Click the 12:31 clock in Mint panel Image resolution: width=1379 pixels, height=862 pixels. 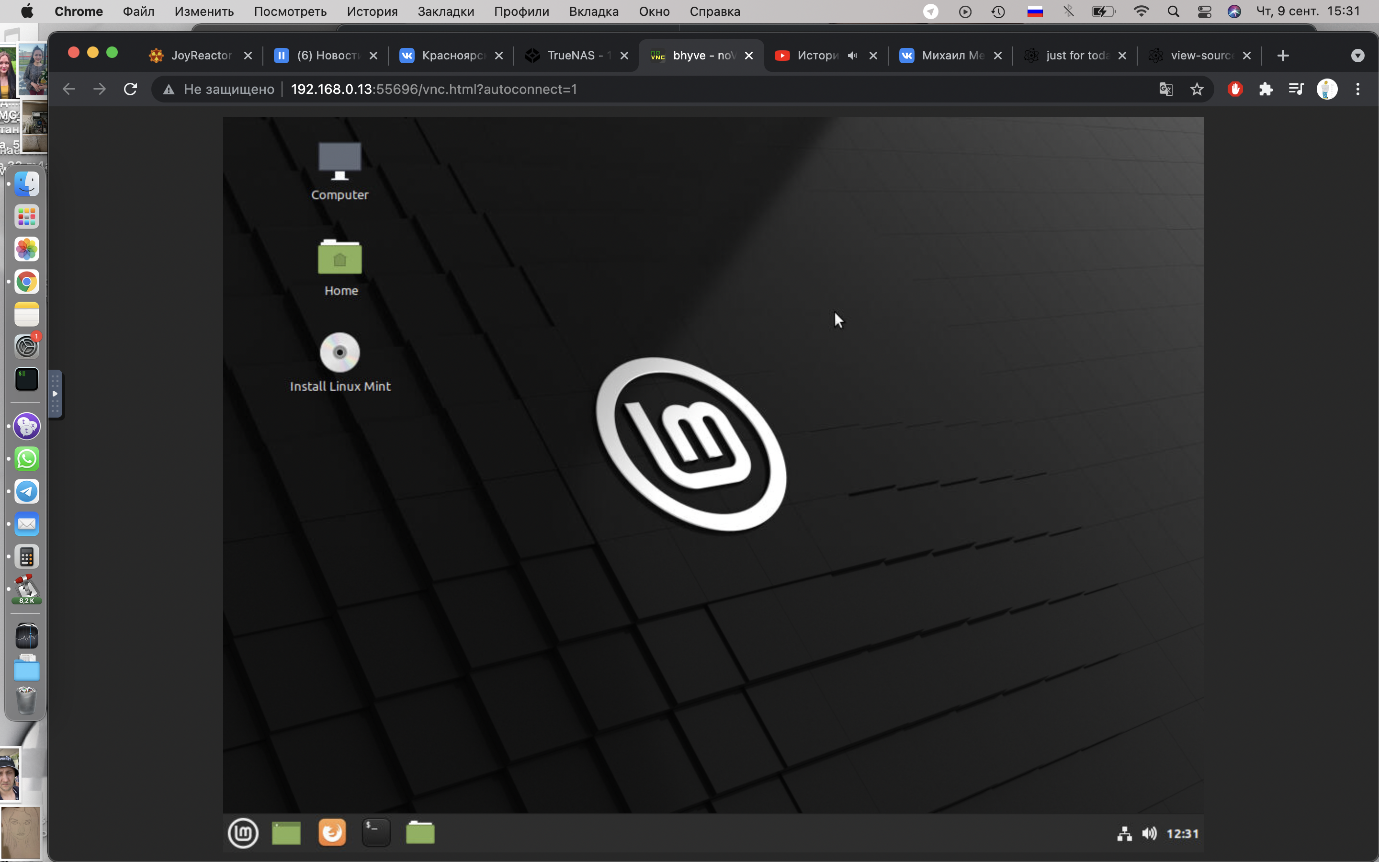[1182, 833]
